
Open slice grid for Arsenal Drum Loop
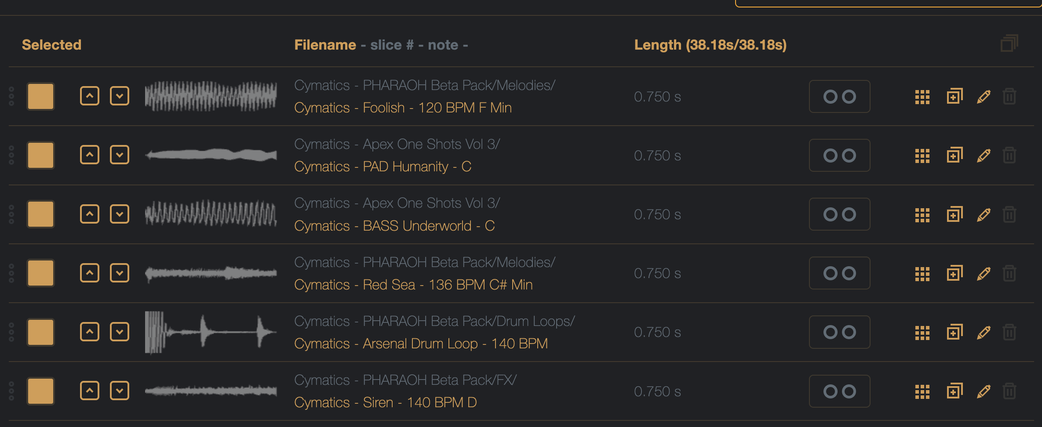(x=922, y=333)
